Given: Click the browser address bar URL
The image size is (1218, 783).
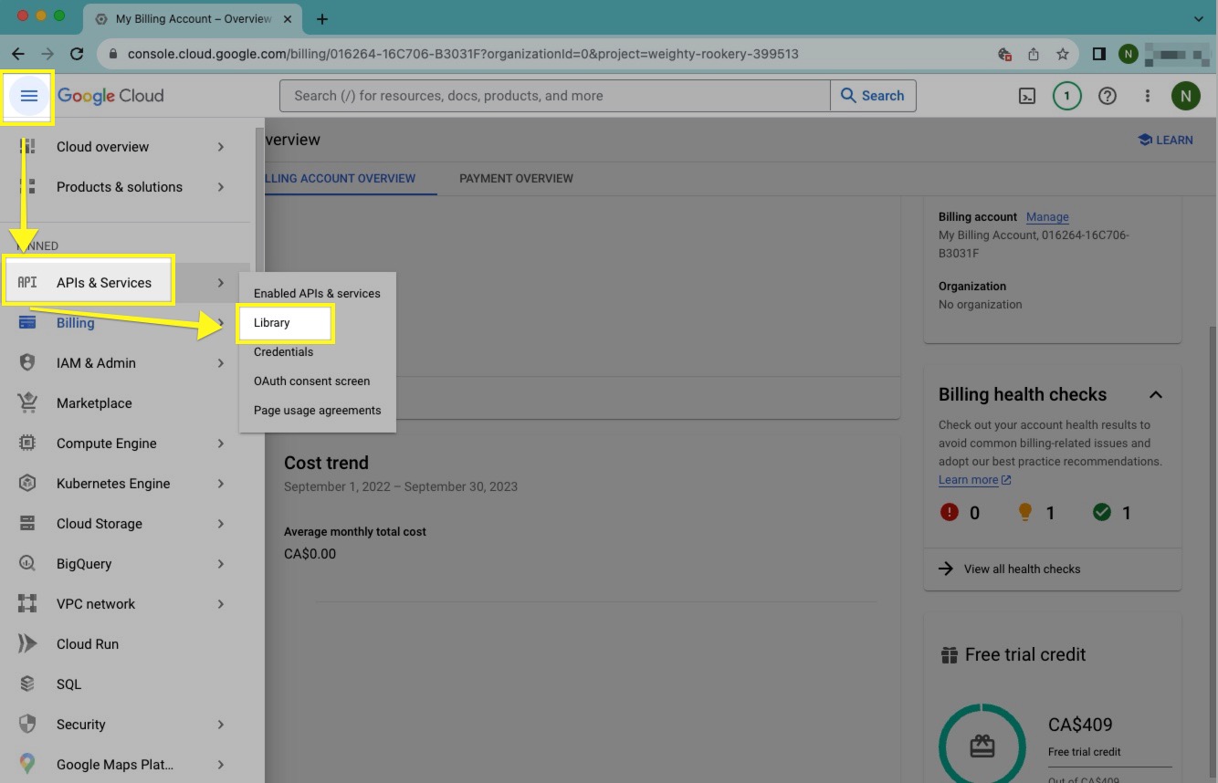Looking at the screenshot, I should coord(463,54).
